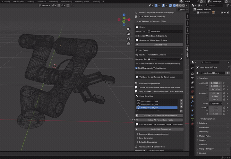Viewport: 231px width, 159px height.
Task: Open the Modifiers wrench properties tab
Action: pyautogui.click(x=193, y=102)
